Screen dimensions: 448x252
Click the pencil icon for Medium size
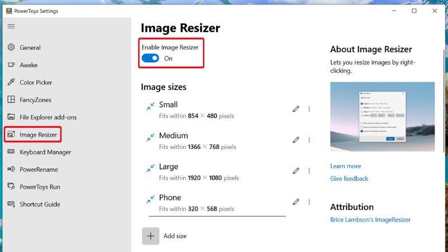(x=296, y=140)
